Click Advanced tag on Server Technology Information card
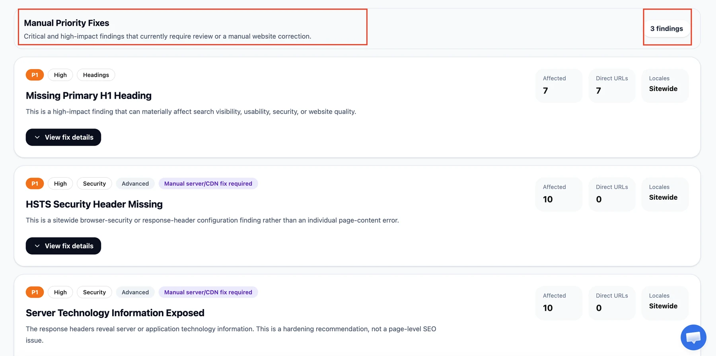This screenshot has width=716, height=356. (x=135, y=292)
